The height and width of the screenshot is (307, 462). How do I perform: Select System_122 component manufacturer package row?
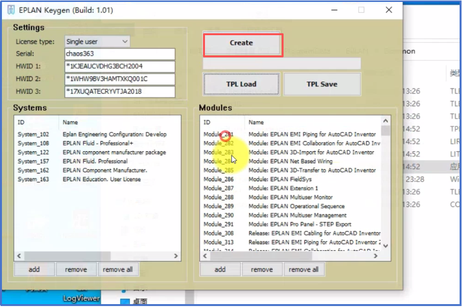point(97,152)
